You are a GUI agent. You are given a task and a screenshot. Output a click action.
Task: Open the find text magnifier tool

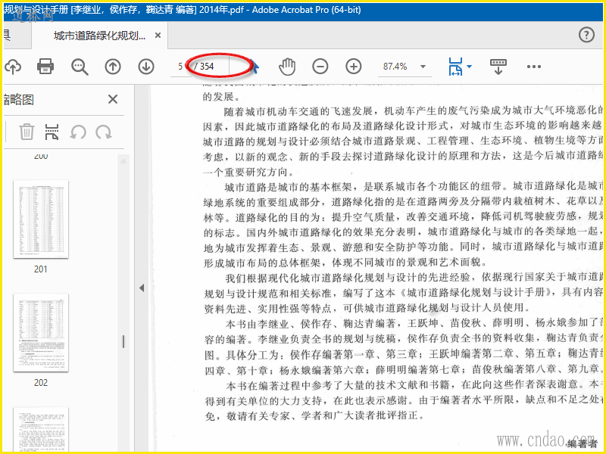click(x=80, y=67)
